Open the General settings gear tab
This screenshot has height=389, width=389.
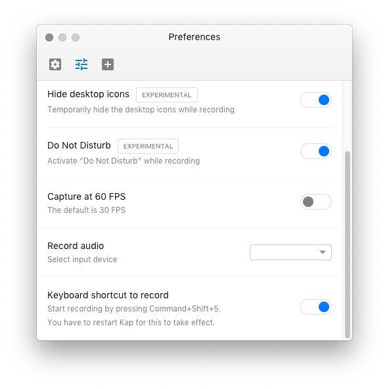tap(55, 64)
